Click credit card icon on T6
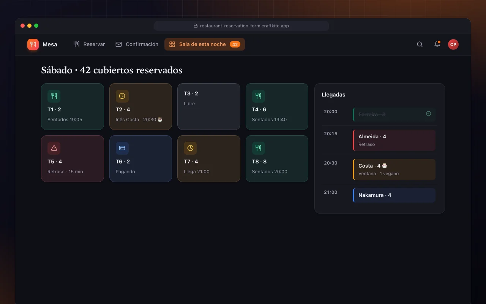 tap(122, 148)
